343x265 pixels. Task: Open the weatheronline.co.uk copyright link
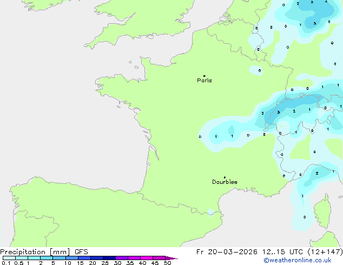point(298,260)
